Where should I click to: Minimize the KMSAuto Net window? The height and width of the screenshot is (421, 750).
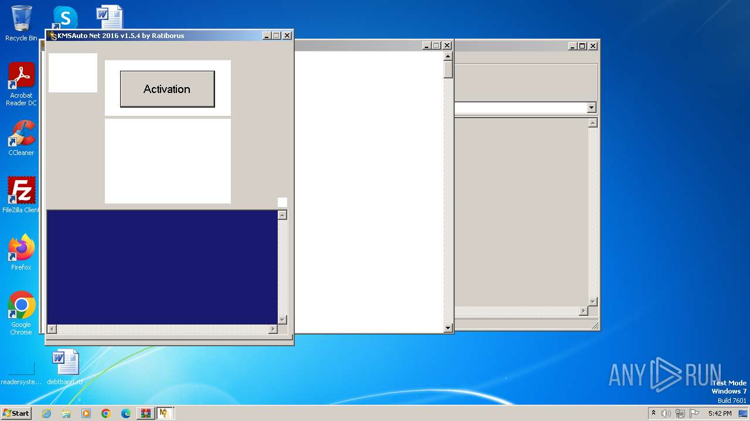tap(267, 36)
